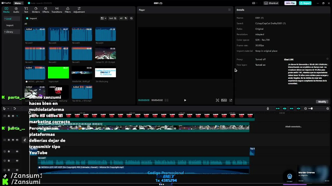
Task: Click the Modify button in Details
Action: point(322,102)
